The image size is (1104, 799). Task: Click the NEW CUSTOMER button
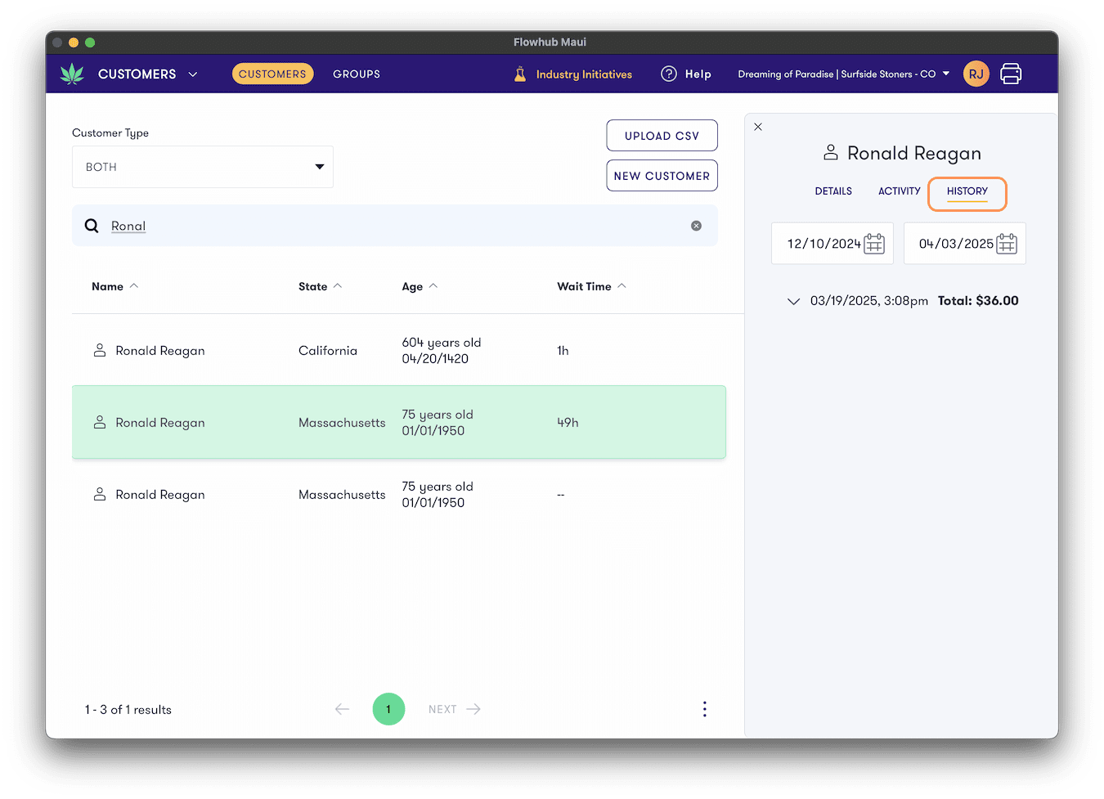point(662,176)
